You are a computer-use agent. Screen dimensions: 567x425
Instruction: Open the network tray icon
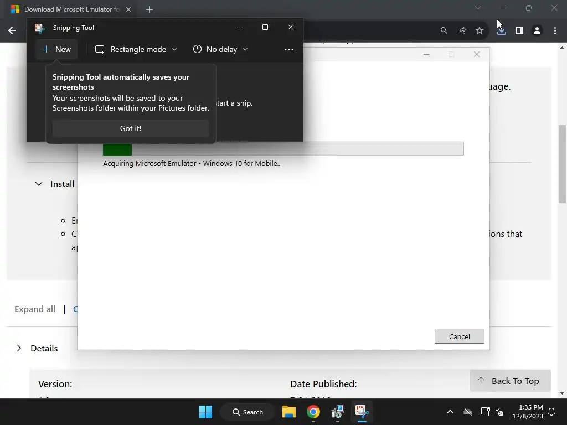[485, 412]
